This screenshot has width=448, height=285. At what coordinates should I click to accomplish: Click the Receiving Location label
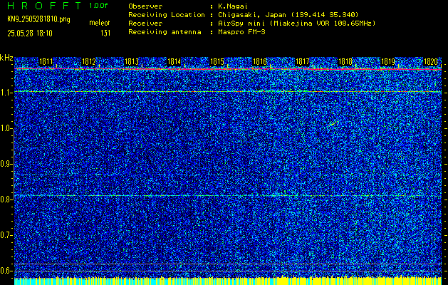pos(167,15)
